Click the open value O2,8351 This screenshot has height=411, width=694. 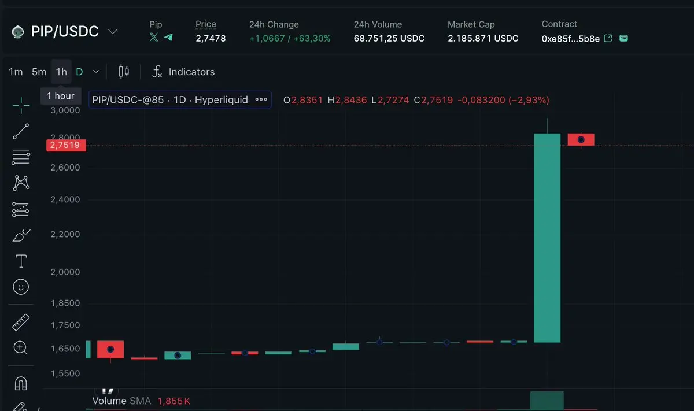tap(303, 100)
